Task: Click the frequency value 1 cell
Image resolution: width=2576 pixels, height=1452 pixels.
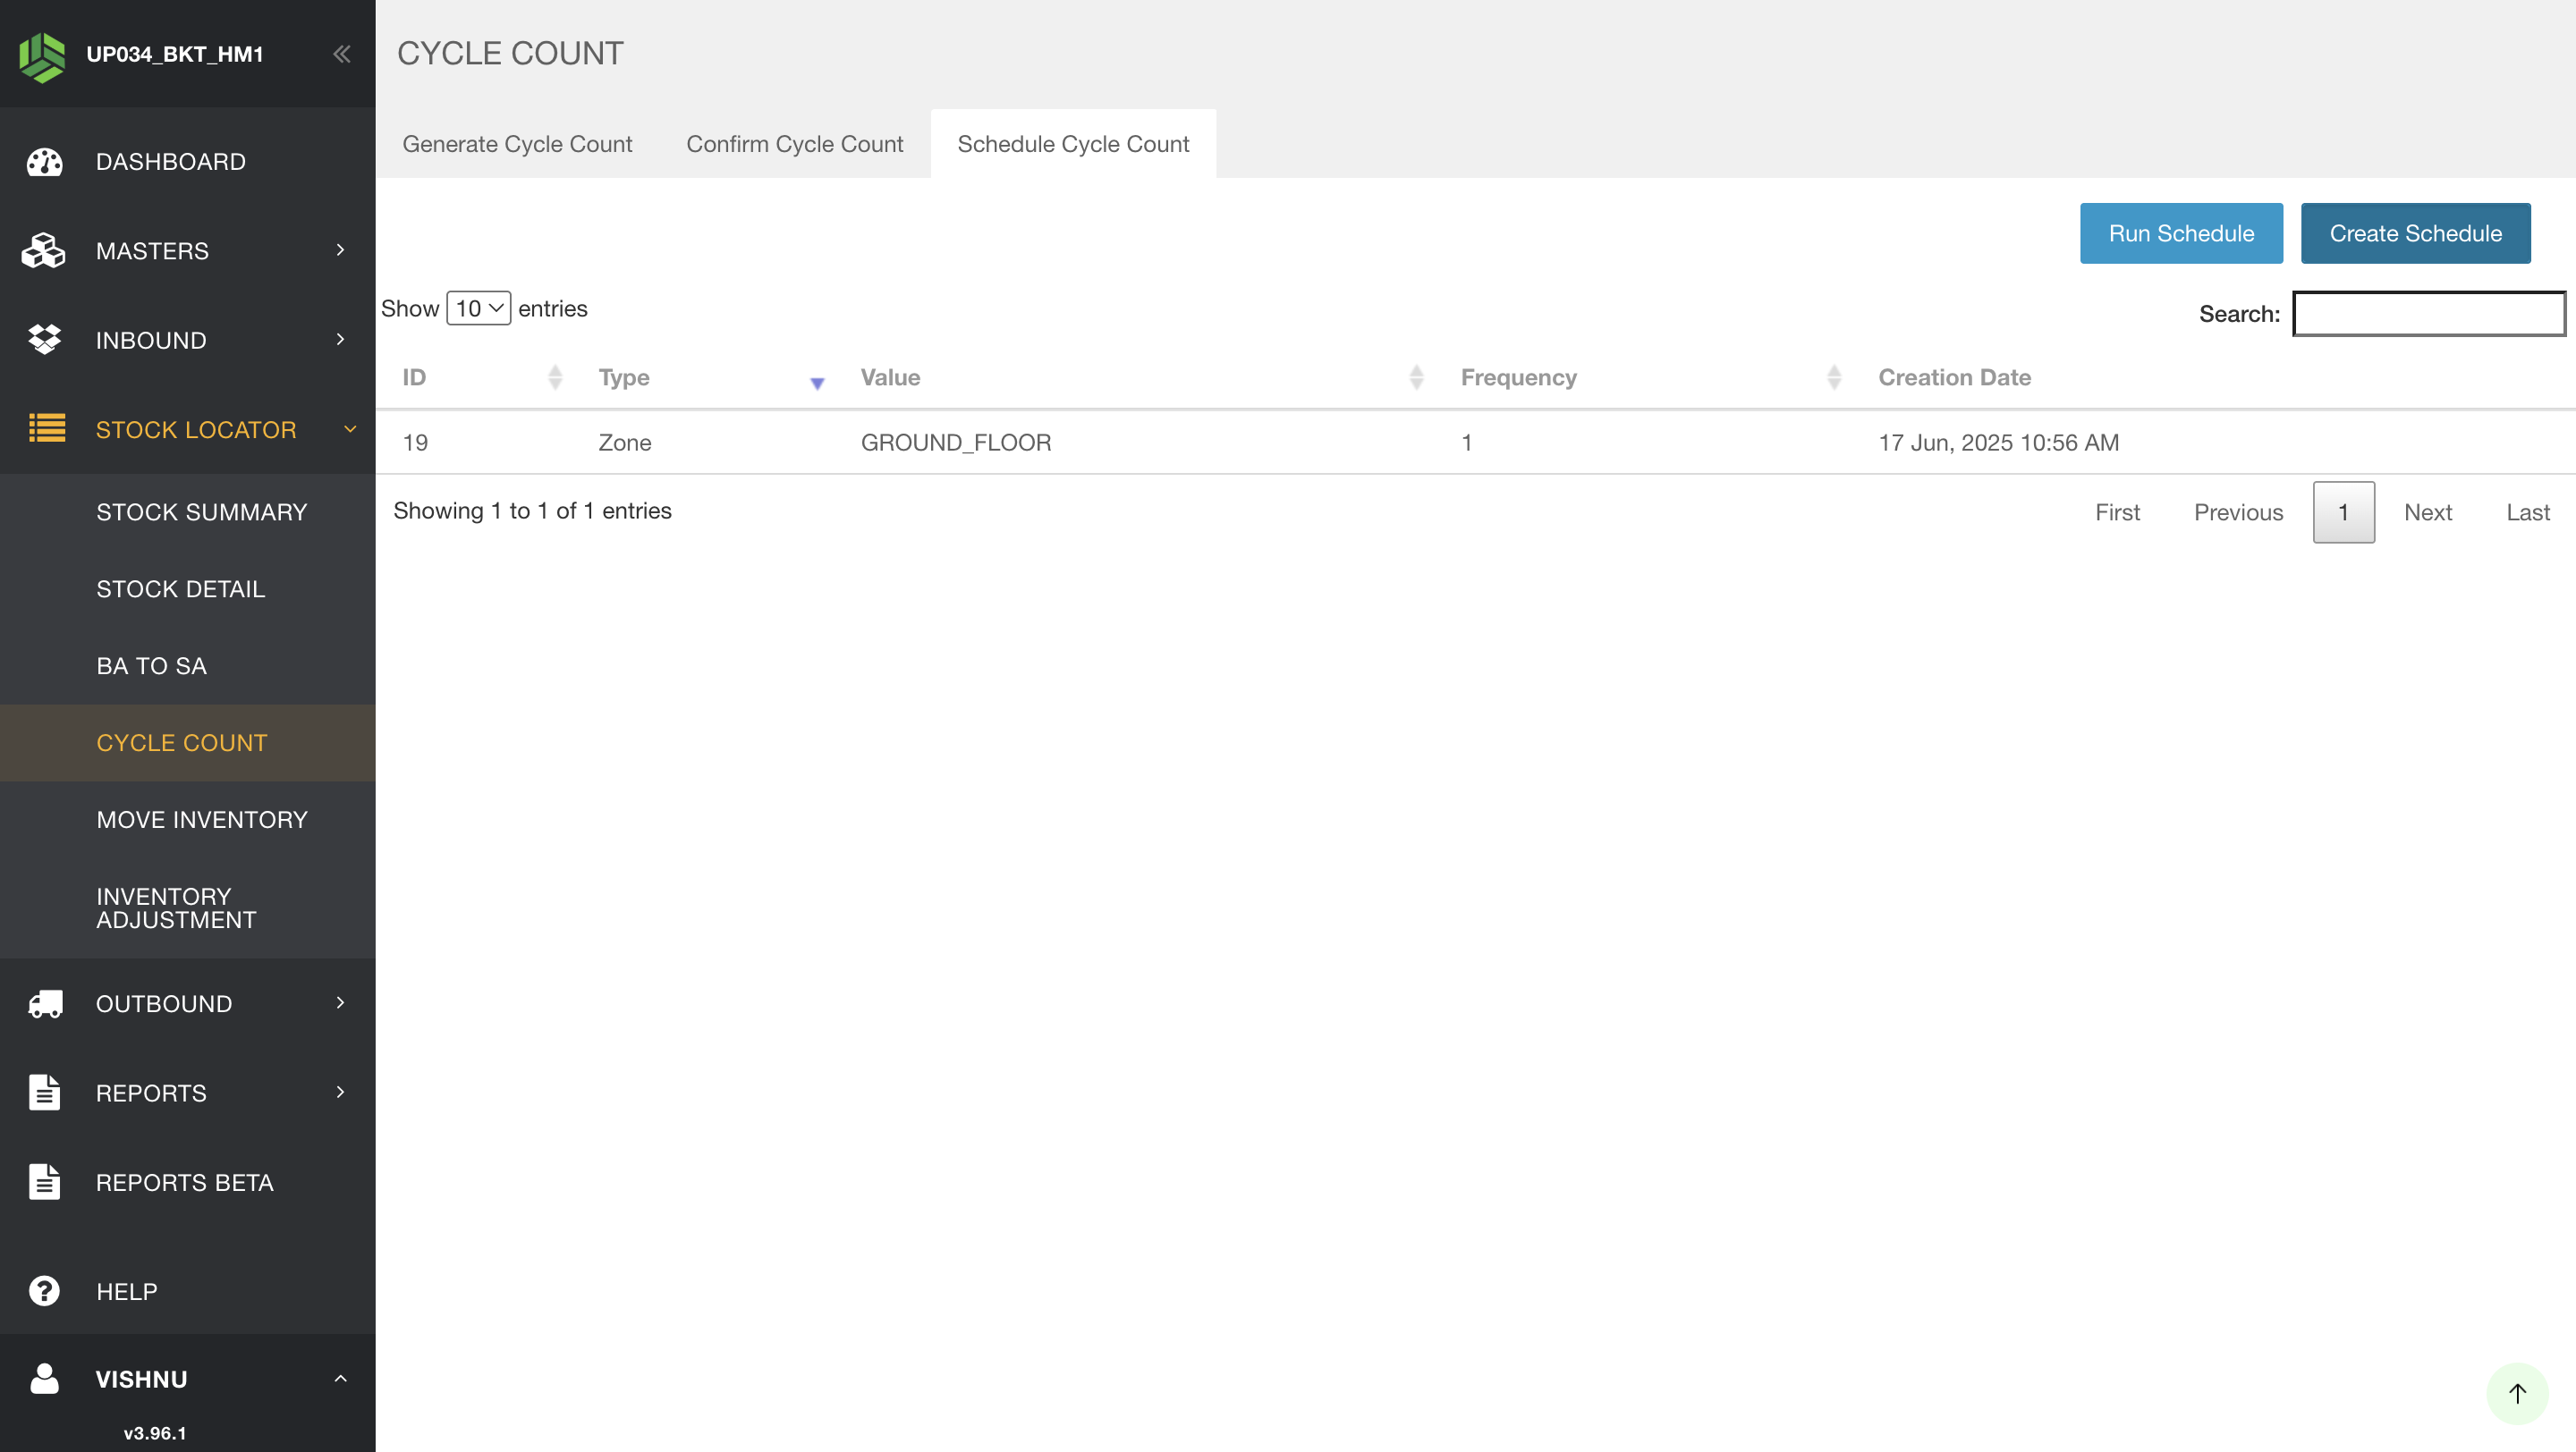Action: (x=1466, y=442)
